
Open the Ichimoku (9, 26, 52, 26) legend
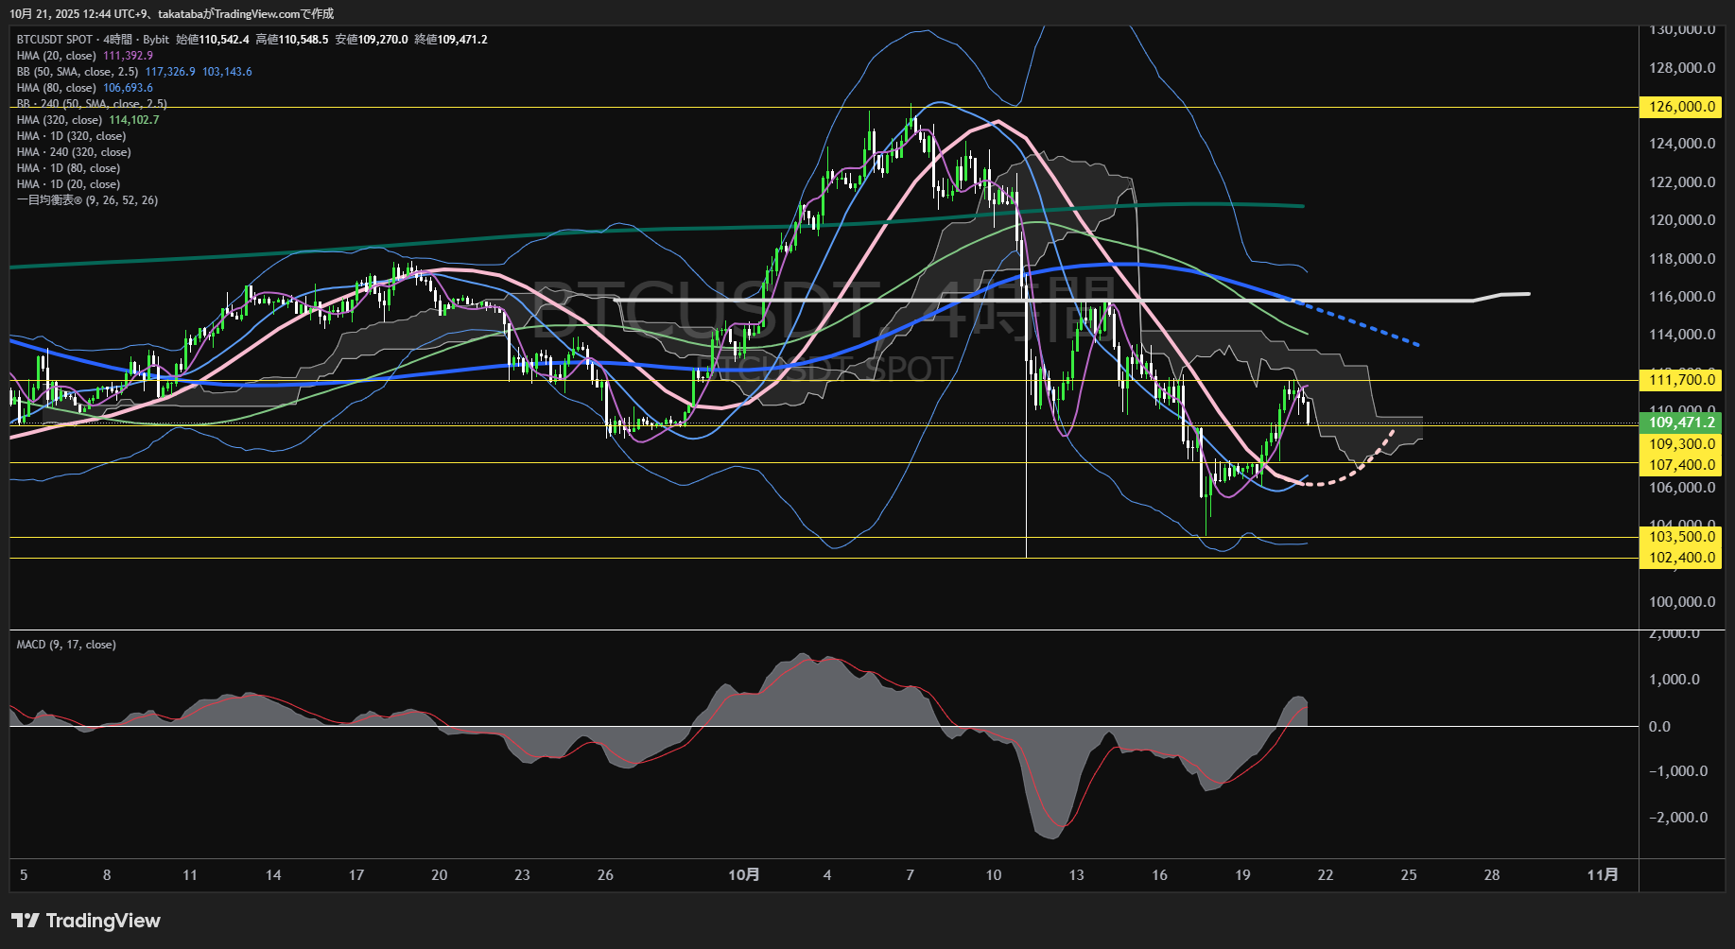pyautogui.click(x=87, y=200)
